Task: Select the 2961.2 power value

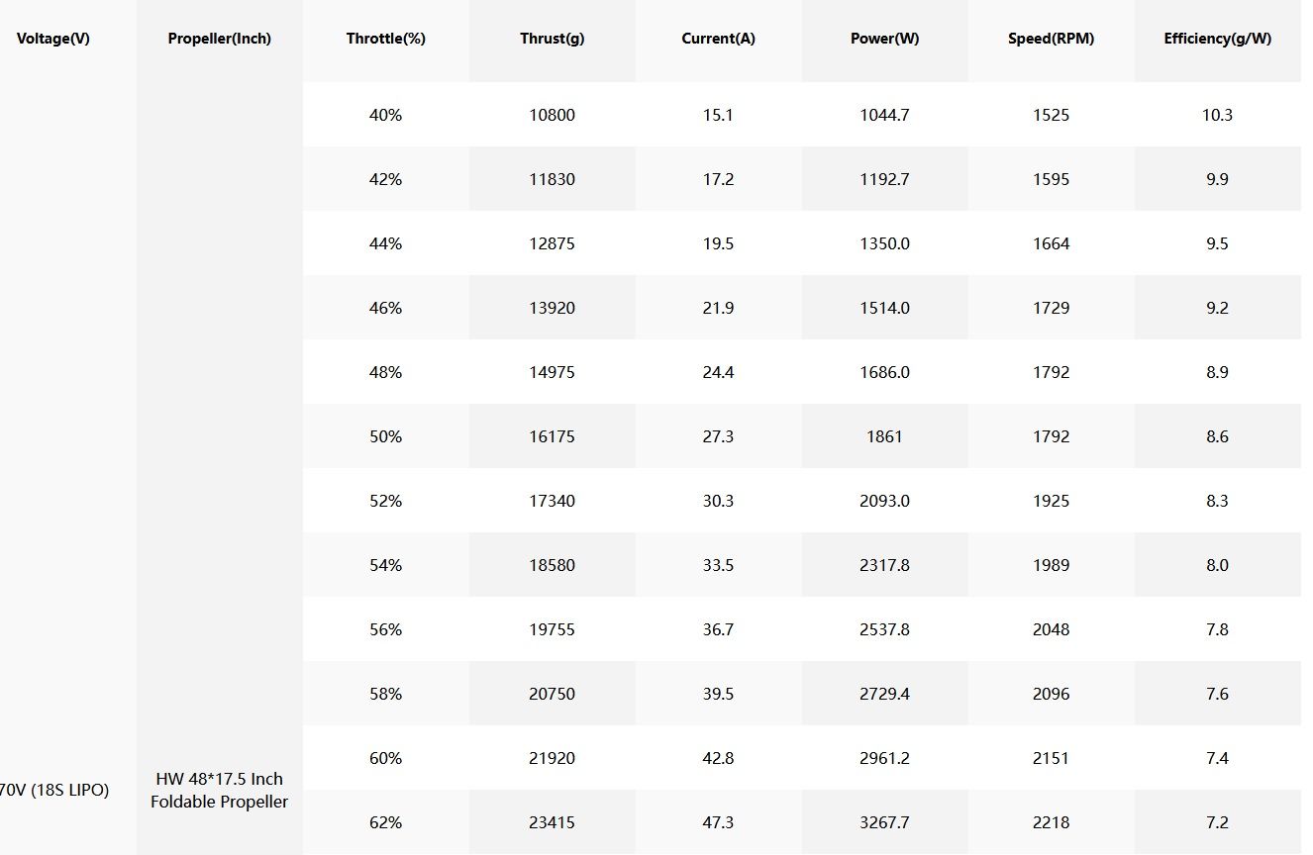Action: click(x=885, y=758)
